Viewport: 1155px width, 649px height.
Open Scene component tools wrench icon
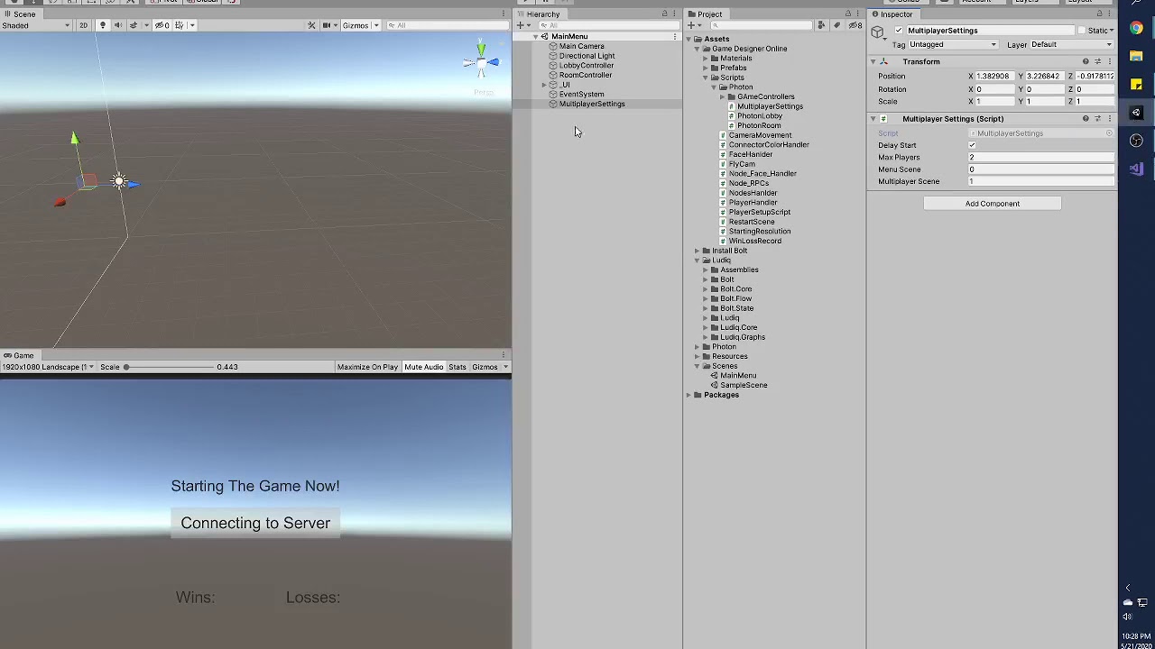311,25
